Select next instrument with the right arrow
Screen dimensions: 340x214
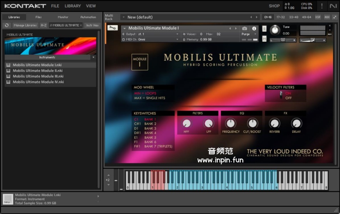click(x=235, y=28)
